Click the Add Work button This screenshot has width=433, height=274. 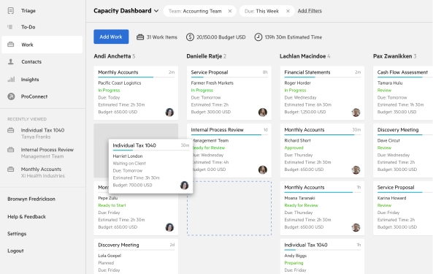point(111,37)
